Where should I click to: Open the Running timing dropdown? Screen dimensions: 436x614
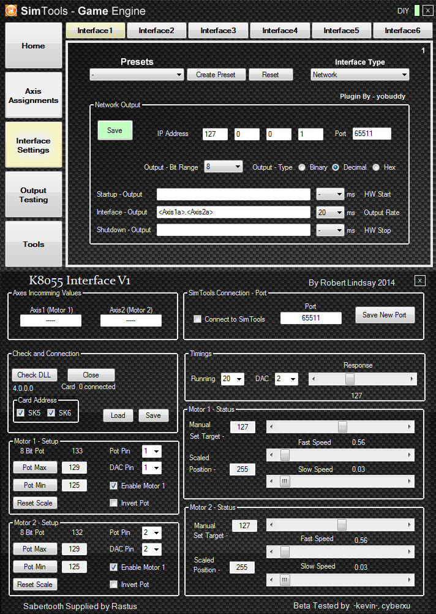tap(233, 379)
